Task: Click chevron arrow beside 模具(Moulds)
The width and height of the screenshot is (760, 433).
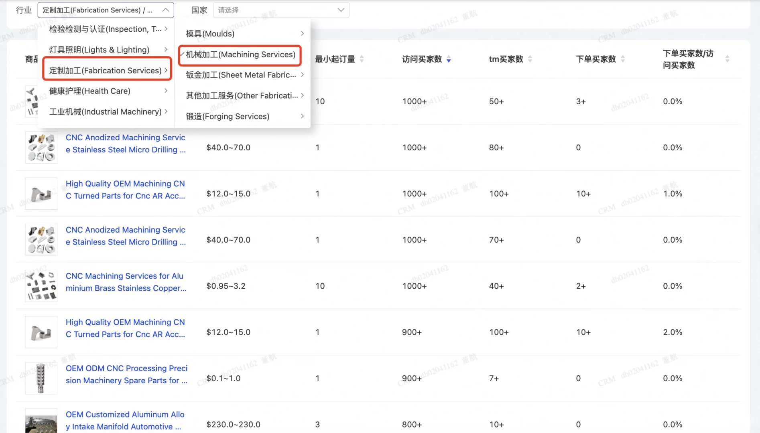Action: click(302, 33)
